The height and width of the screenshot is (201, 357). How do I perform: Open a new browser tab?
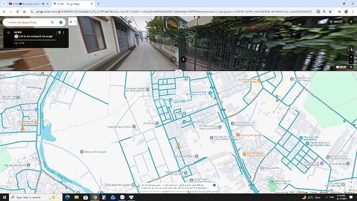(98, 4)
